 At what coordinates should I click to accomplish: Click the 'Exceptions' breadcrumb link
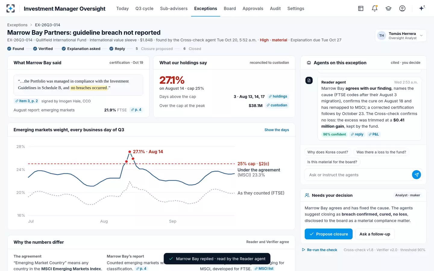point(17,25)
